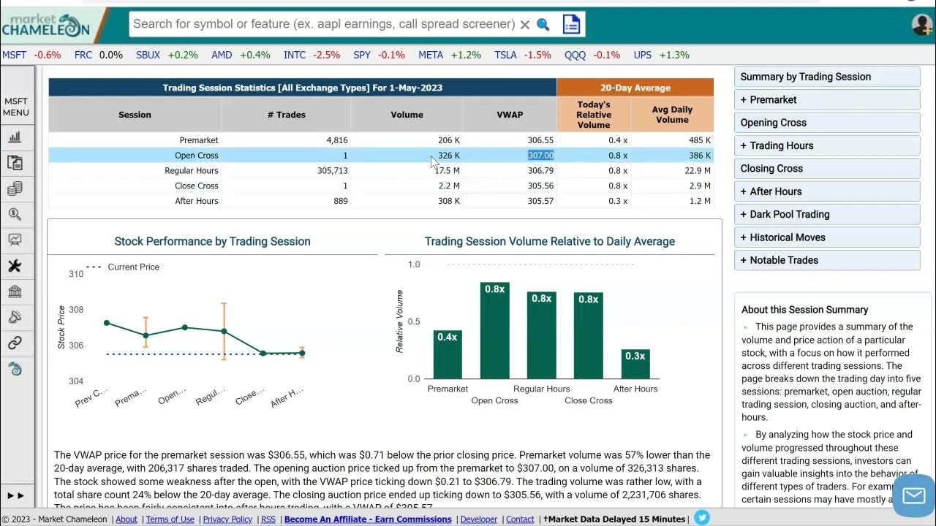This screenshot has width=936, height=526.
Task: Expand the Premarket section
Action: [827, 99]
